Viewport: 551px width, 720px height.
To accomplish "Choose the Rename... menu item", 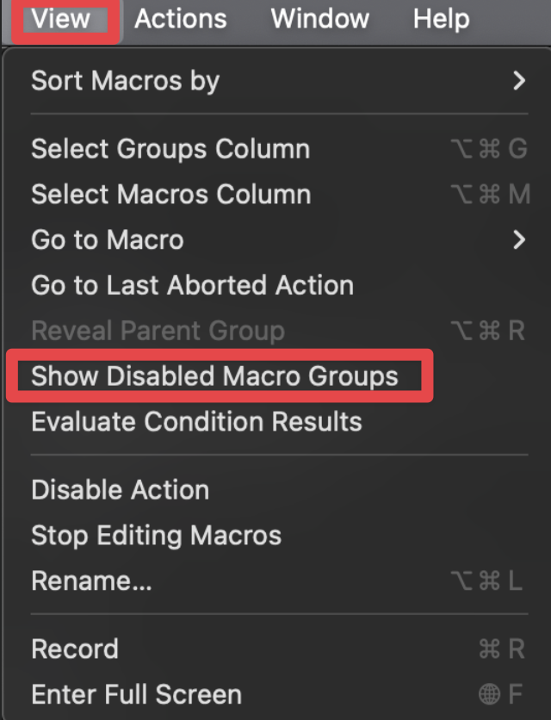I will coord(91,581).
